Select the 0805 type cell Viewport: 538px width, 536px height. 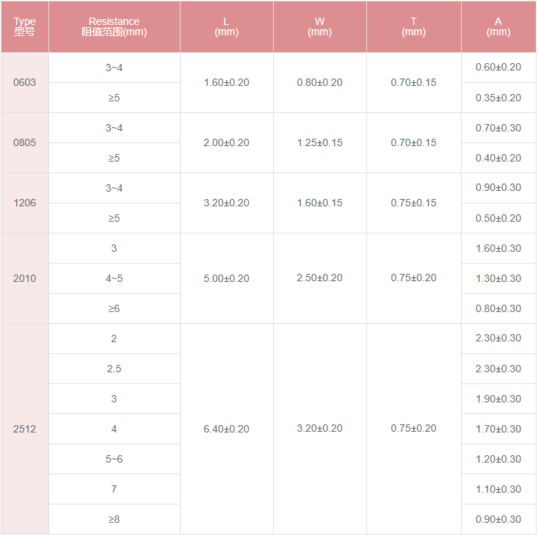[x=24, y=142]
